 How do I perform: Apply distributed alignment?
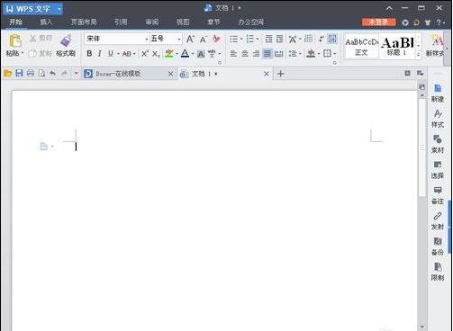click(279, 54)
